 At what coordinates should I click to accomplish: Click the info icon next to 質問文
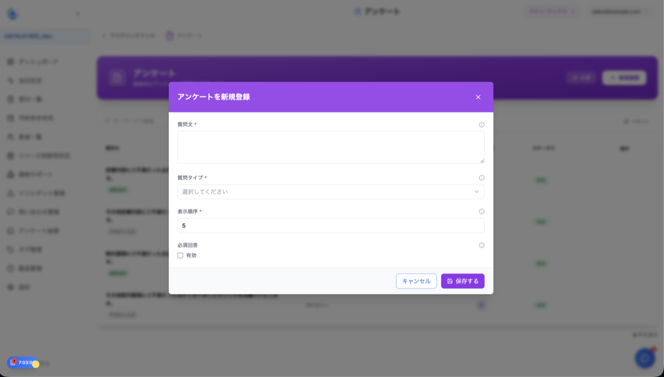(481, 124)
